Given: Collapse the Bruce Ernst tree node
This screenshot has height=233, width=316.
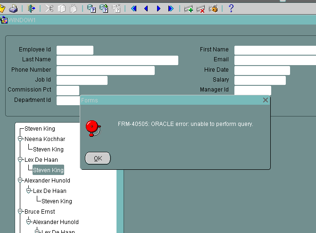Looking at the screenshot, I should pyautogui.click(x=20, y=212).
